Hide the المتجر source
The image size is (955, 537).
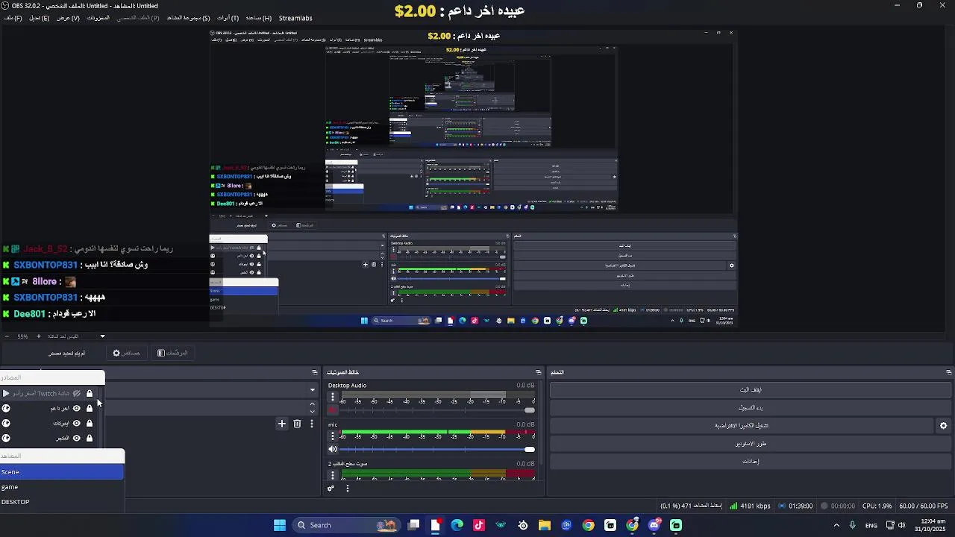point(76,438)
